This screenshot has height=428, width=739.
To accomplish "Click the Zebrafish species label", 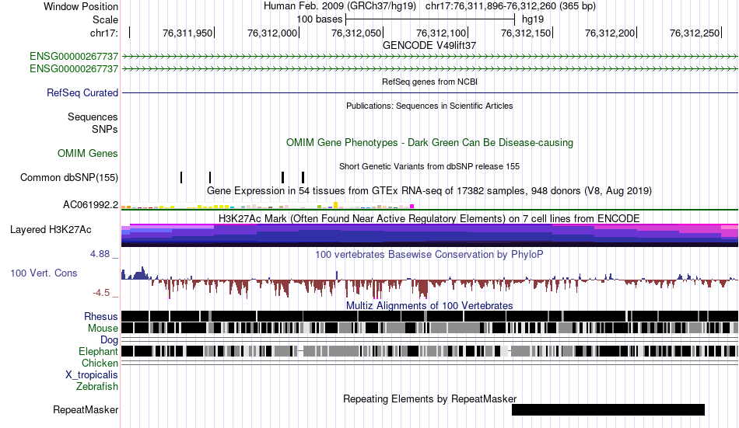I will click(97, 387).
